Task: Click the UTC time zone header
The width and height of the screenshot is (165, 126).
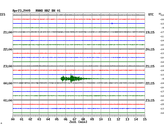Action: click(x=151, y=15)
